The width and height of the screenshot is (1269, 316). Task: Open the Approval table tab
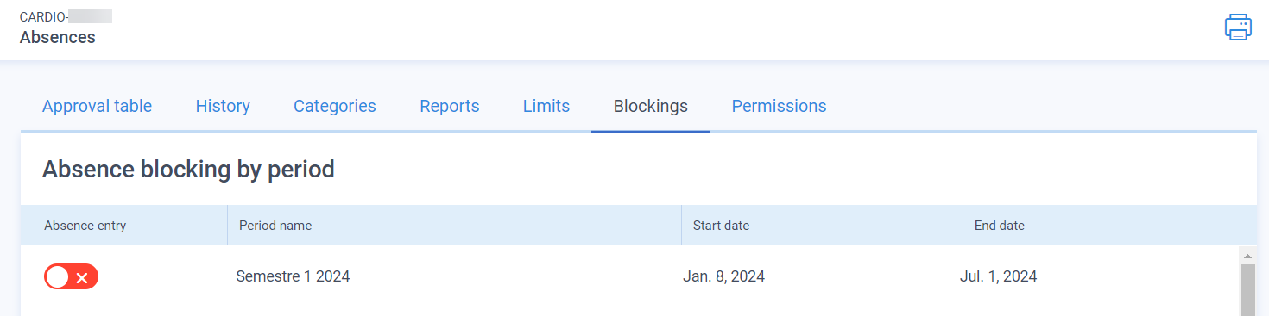(97, 106)
